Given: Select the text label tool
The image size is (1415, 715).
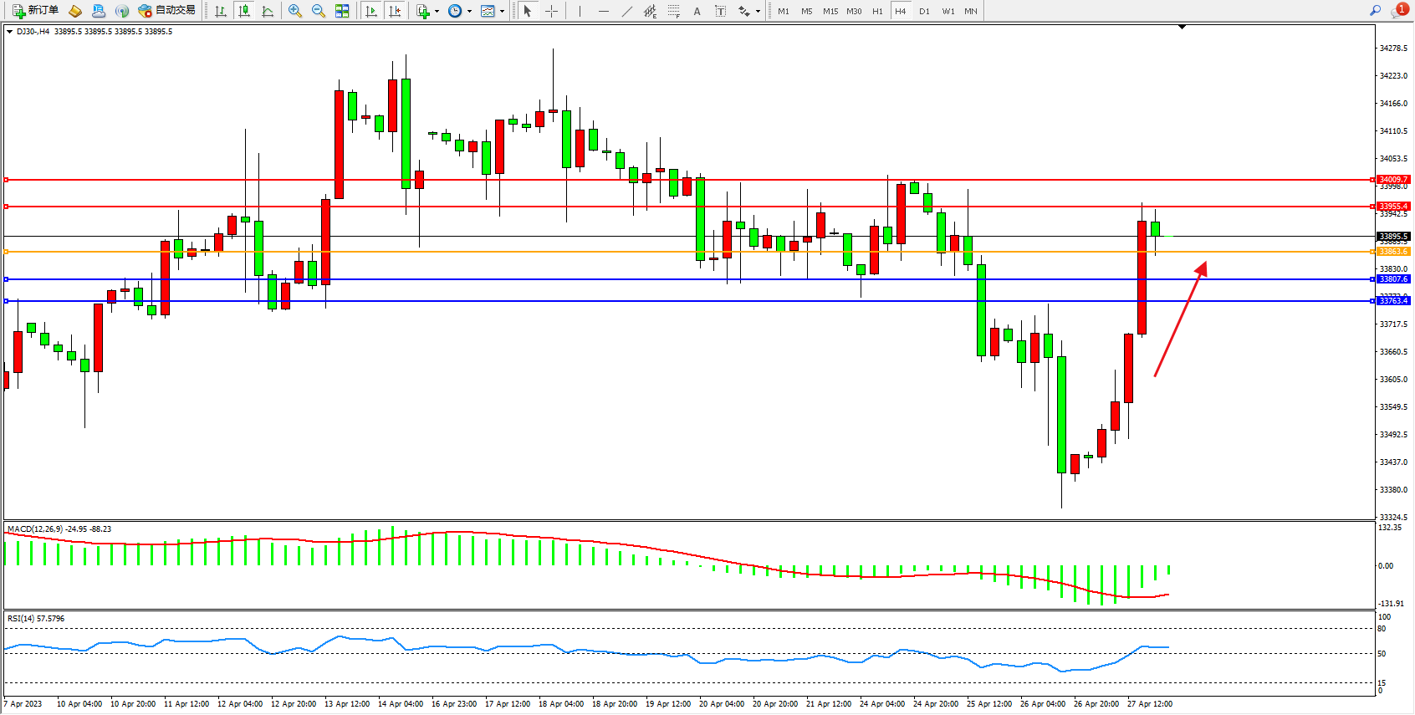Looking at the screenshot, I should (x=721, y=11).
